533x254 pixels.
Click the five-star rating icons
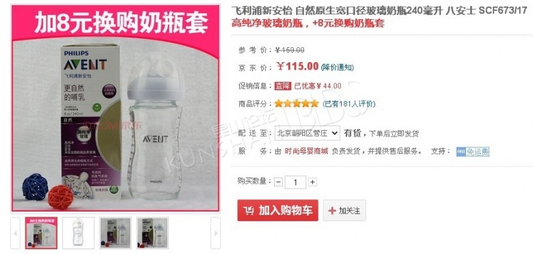pos(297,104)
